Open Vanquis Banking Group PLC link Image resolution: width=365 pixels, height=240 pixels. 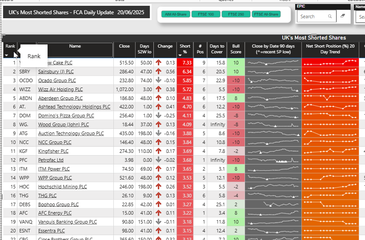point(68,222)
